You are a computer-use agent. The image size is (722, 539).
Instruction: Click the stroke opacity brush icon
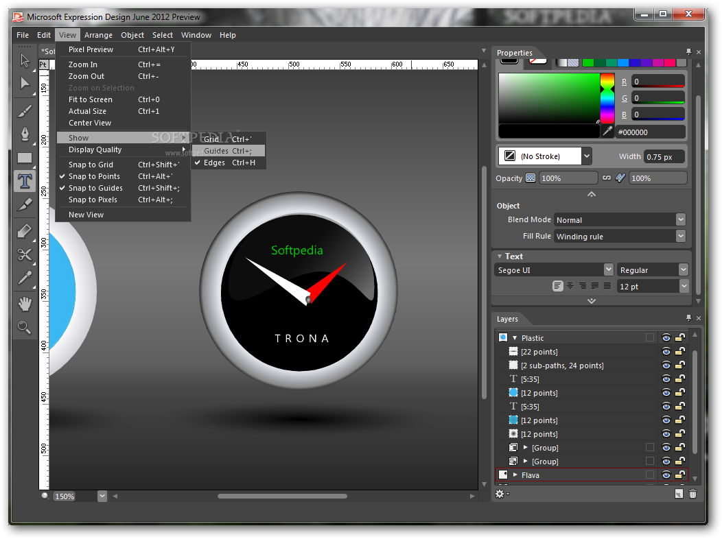click(x=620, y=178)
